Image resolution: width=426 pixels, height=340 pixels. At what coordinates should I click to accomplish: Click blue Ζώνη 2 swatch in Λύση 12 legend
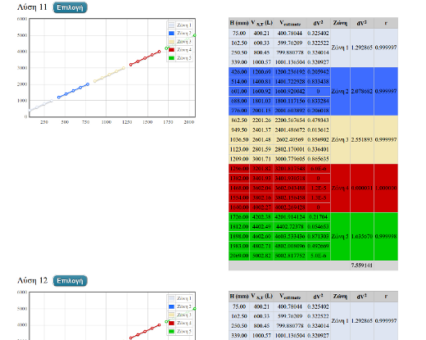point(171,306)
